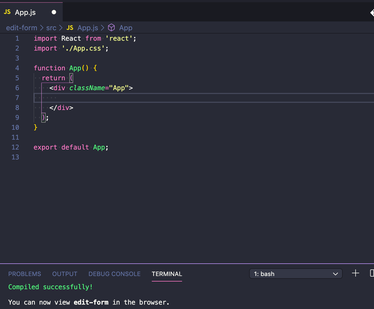Place cursor on 'React' in the first import line
Viewport: 374px width, 309px height.
pyautogui.click(x=71, y=38)
